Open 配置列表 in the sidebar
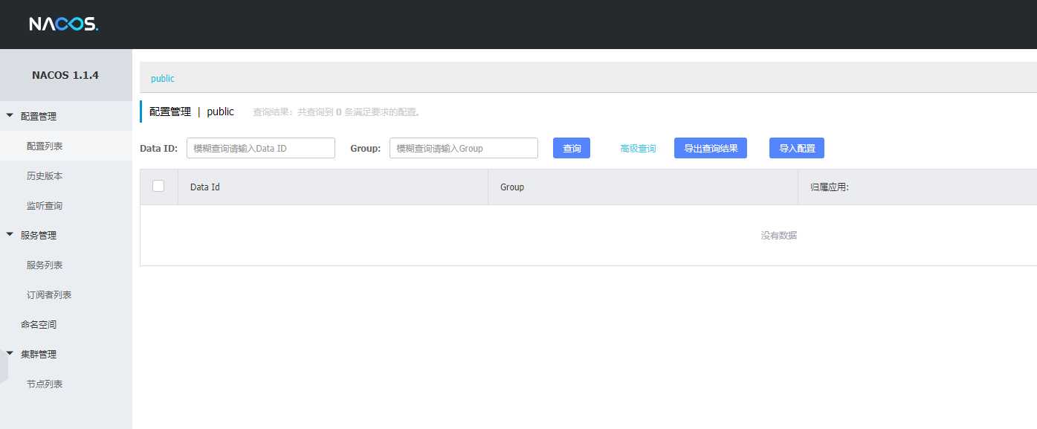The width and height of the screenshot is (1037, 429). point(45,146)
